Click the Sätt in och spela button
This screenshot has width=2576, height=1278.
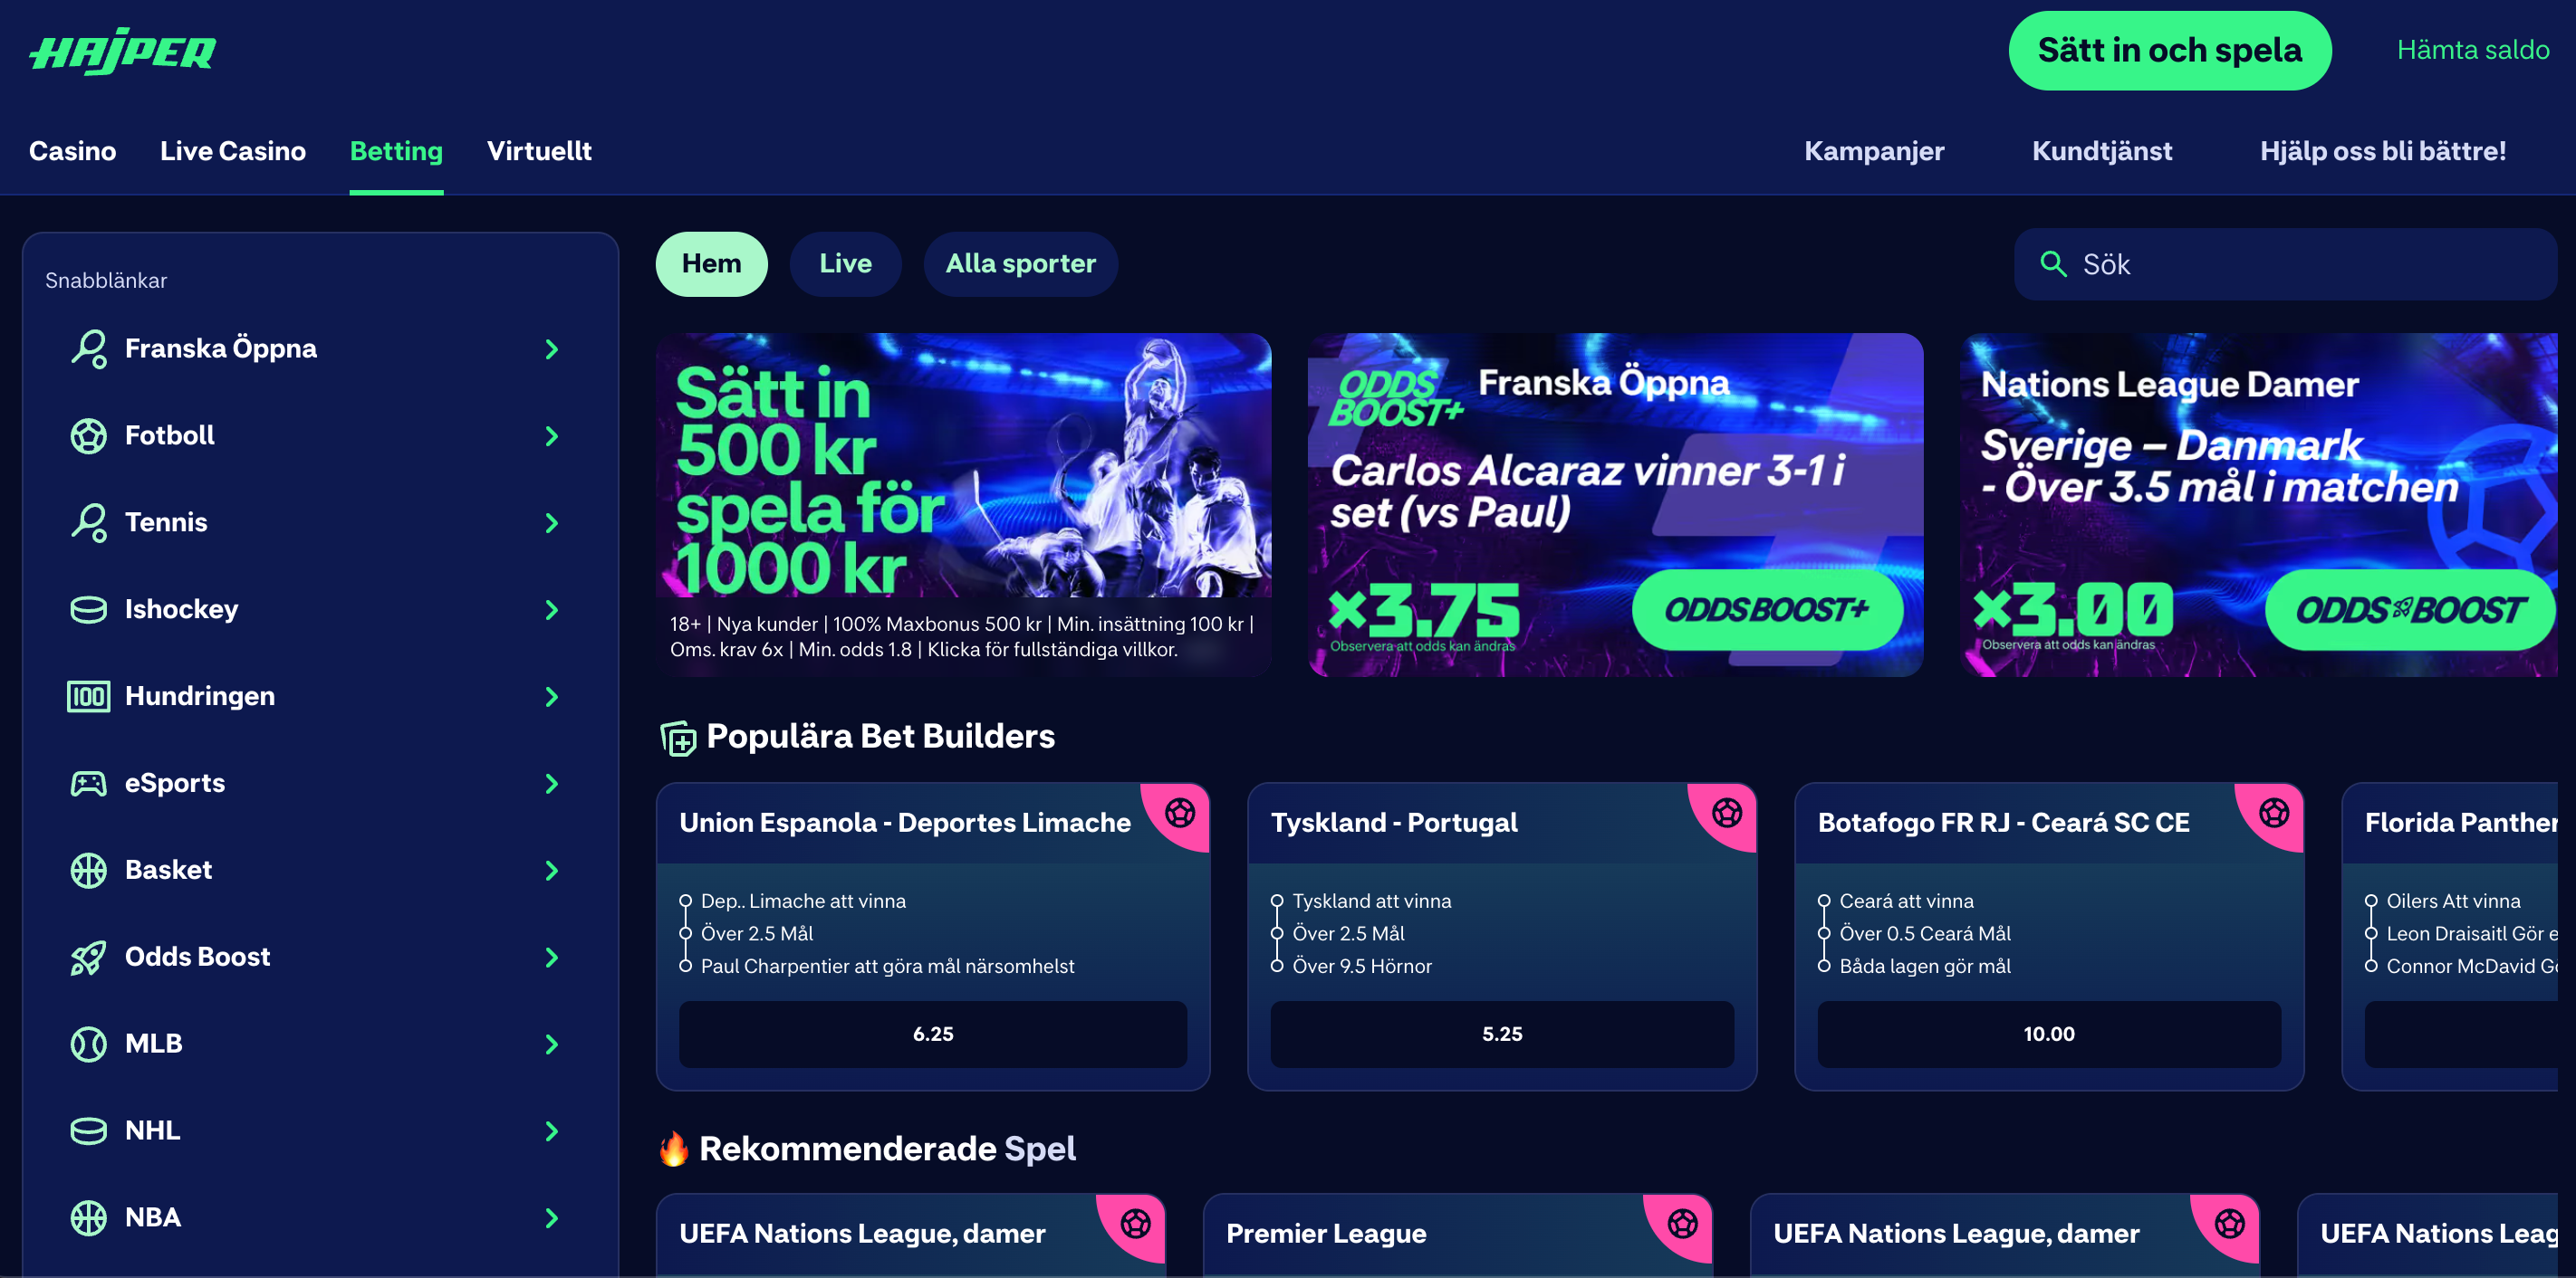(2169, 50)
